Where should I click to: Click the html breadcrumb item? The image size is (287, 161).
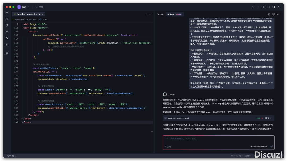pos(45,19)
